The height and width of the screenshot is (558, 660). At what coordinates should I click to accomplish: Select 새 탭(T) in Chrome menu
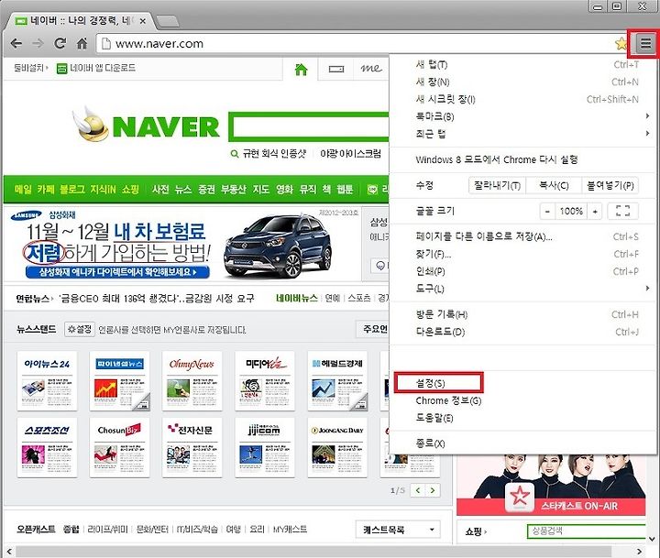[x=522, y=64]
